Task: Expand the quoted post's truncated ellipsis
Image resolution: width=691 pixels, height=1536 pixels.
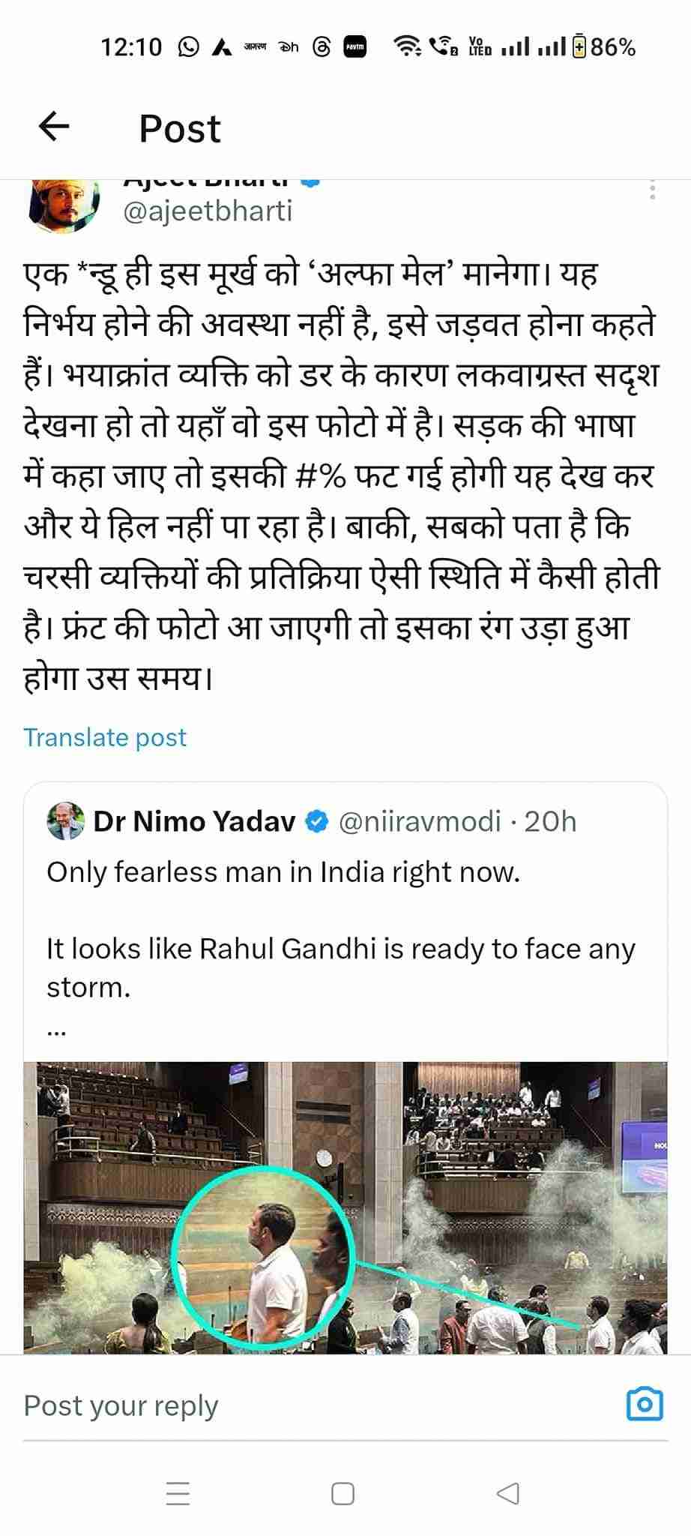Action: (57, 1032)
